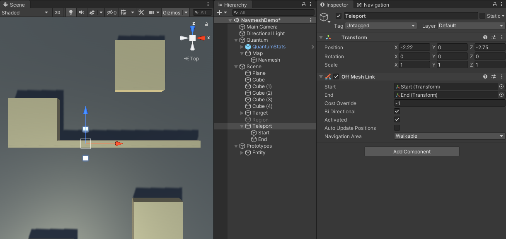Select disabled Region object in Hierarchy
This screenshot has height=239, width=506.
point(260,119)
